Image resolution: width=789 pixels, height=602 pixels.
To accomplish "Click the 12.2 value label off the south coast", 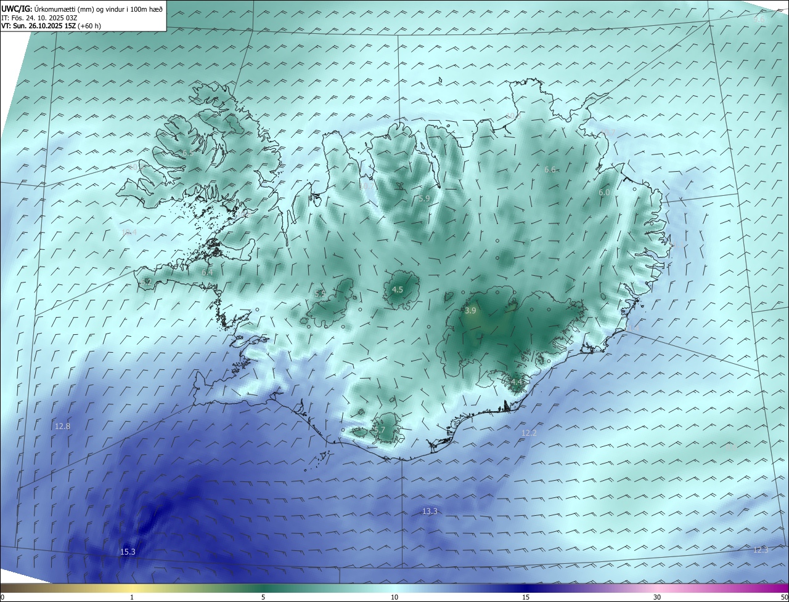I will pyautogui.click(x=529, y=433).
